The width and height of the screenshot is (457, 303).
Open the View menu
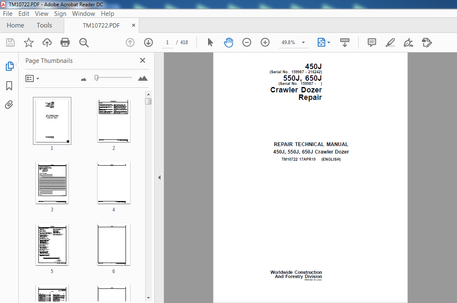(x=42, y=13)
